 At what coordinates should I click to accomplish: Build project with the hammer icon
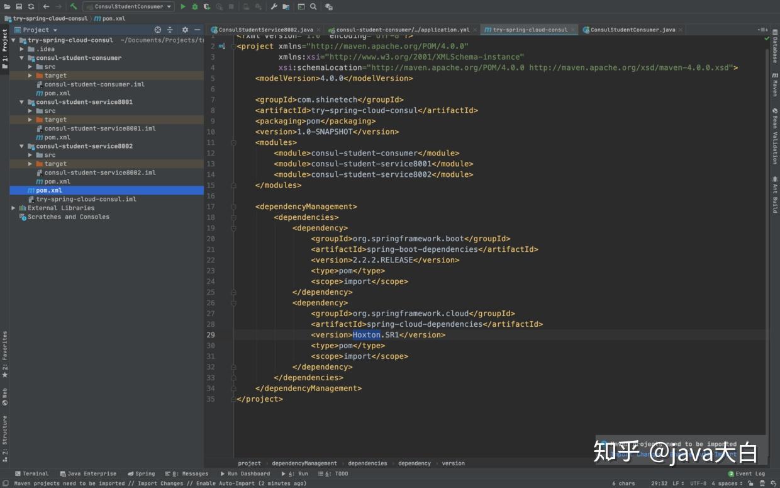tap(74, 6)
